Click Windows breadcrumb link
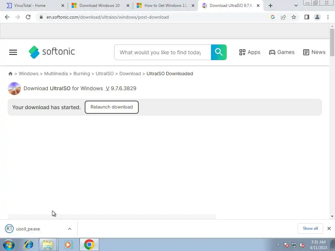Screen dimensions: 335x251 pyautogui.click(x=29, y=74)
